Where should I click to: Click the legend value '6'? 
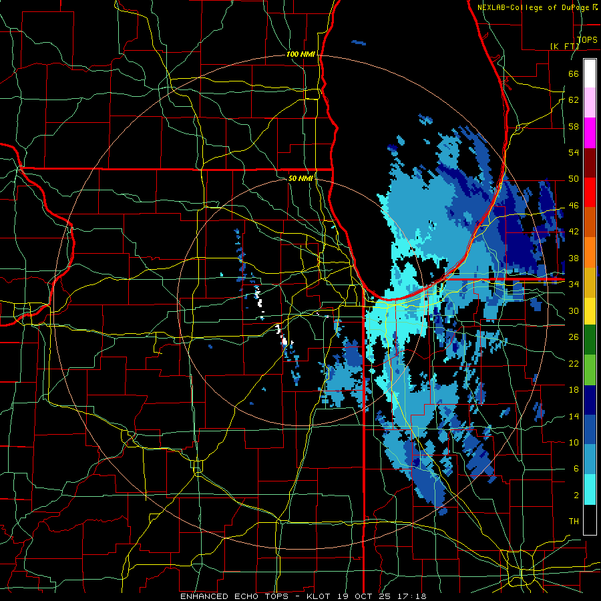(576, 469)
